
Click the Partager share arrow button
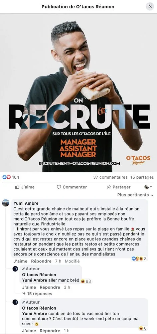[119, 187]
